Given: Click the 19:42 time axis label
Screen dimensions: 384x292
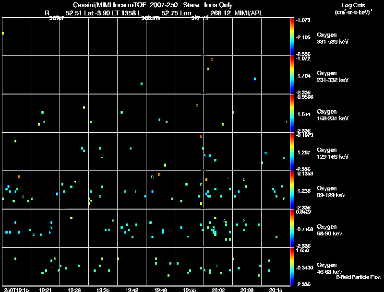Looking at the screenshot, I should pyautogui.click(x=132, y=290).
